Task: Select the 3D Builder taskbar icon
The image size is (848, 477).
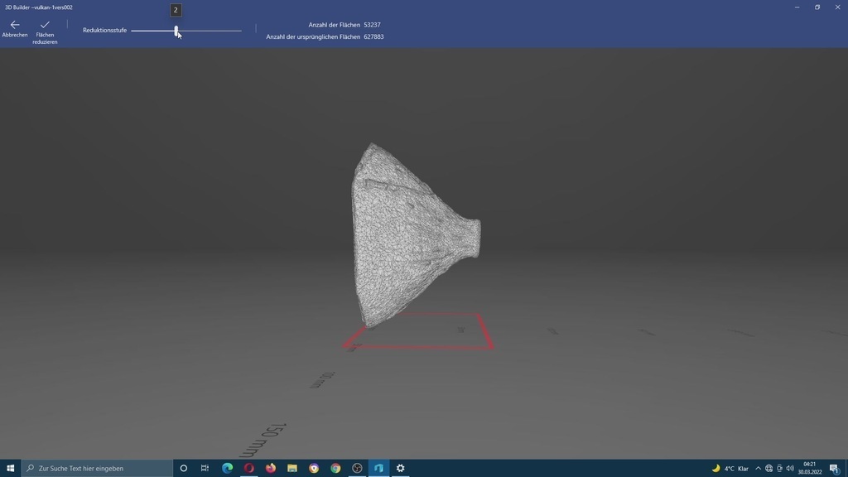Action: tap(378, 468)
